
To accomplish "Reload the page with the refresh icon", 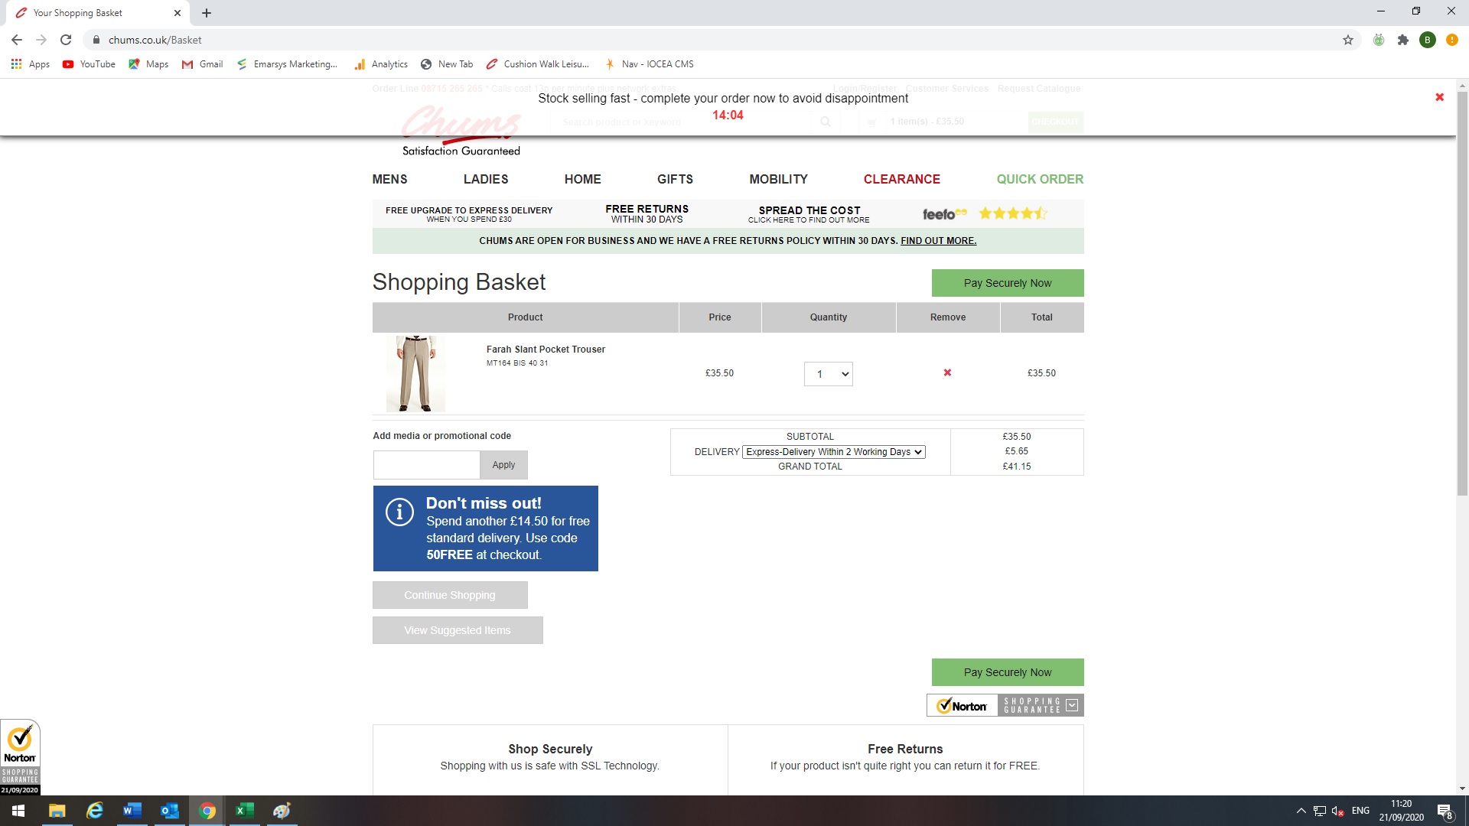I will tap(66, 40).
